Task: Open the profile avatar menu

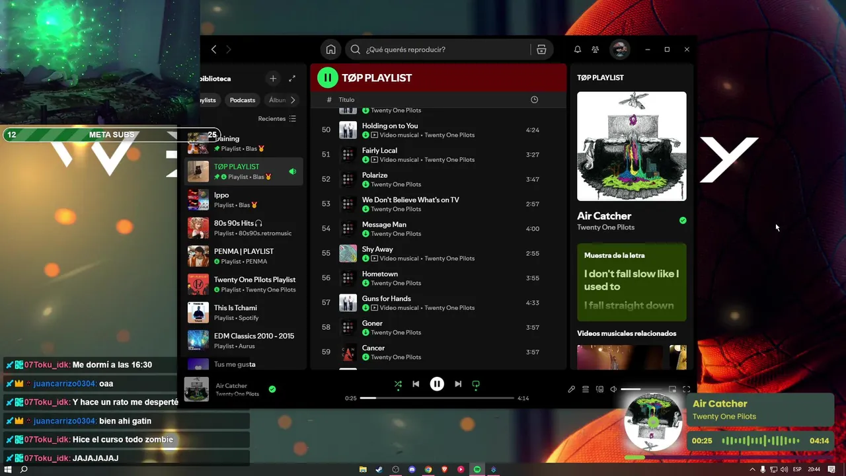Action: (619, 50)
